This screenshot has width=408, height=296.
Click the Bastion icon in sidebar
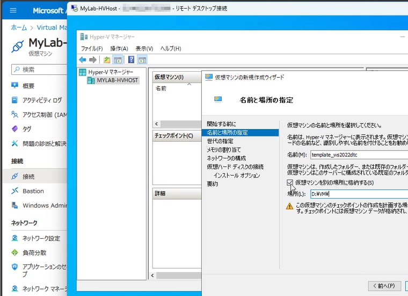[15, 191]
